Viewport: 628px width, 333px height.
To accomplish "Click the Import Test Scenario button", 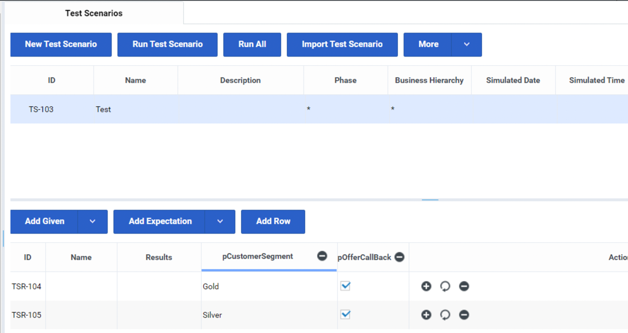I will (342, 45).
